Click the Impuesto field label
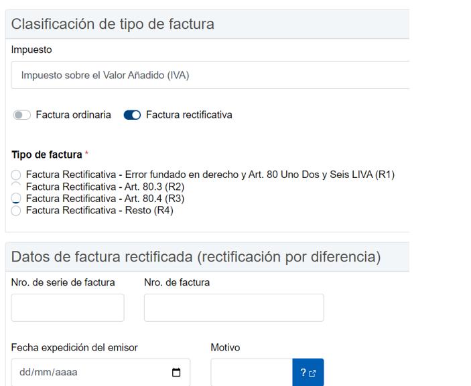The height and width of the screenshot is (386, 471). (31, 50)
